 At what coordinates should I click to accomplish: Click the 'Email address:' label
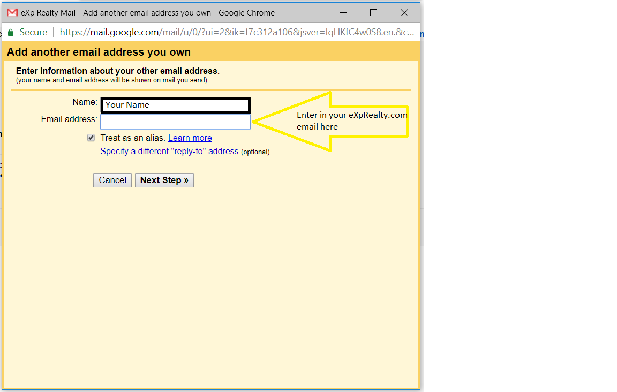click(69, 119)
